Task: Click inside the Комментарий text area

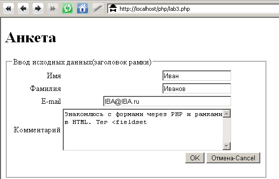Action: click(143, 130)
